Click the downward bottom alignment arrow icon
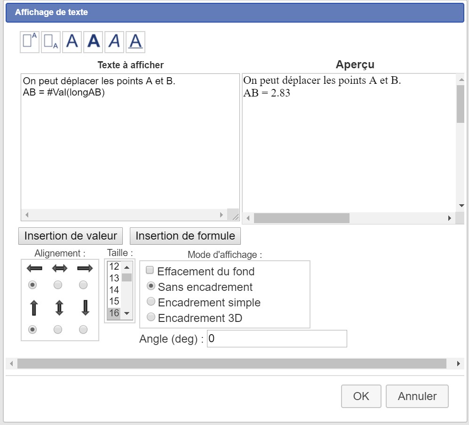This screenshot has width=469, height=425. (x=85, y=307)
